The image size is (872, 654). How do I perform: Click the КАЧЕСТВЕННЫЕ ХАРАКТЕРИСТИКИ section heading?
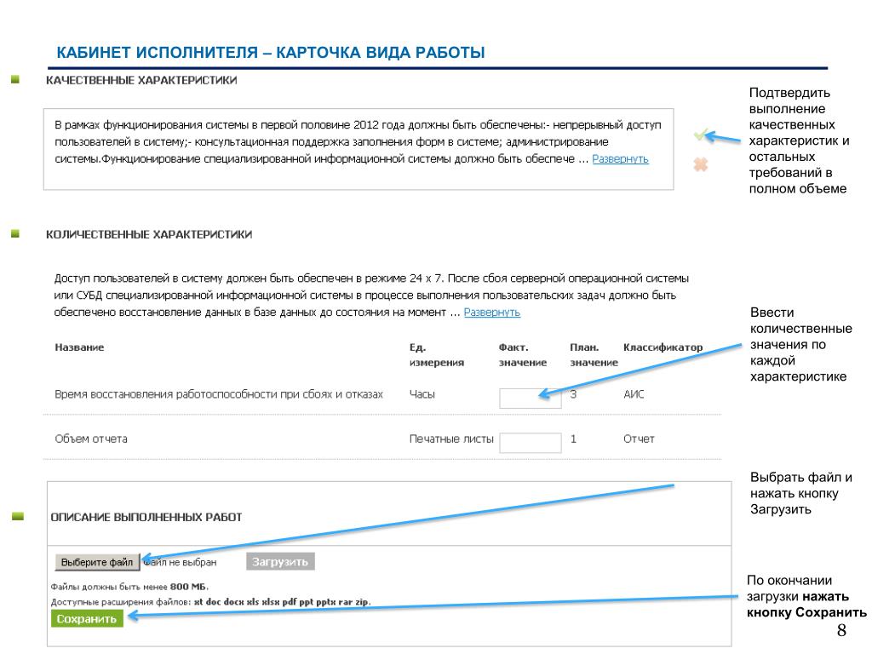(x=141, y=81)
